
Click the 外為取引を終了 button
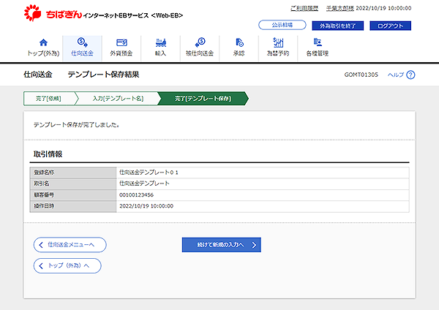click(338, 26)
